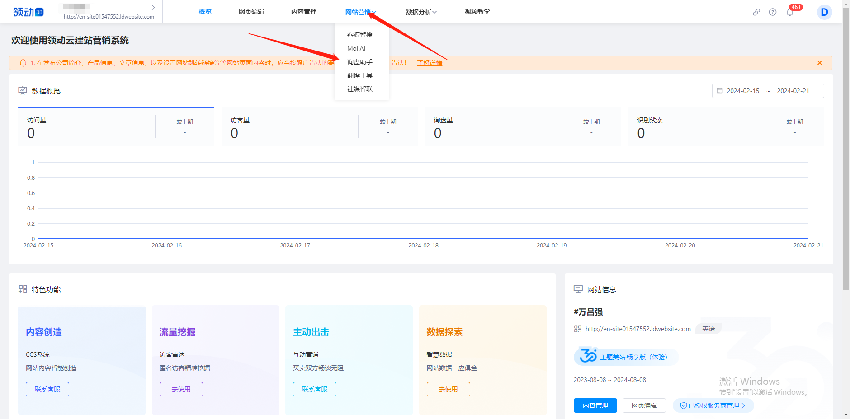Switch to the 视频教学 tab
850x419 pixels.
coord(476,12)
